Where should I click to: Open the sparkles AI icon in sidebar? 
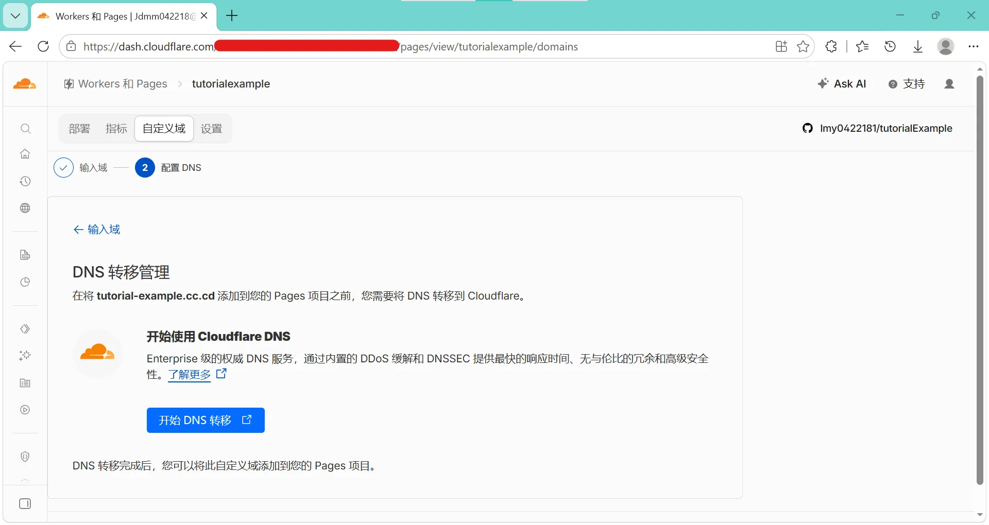(x=25, y=356)
